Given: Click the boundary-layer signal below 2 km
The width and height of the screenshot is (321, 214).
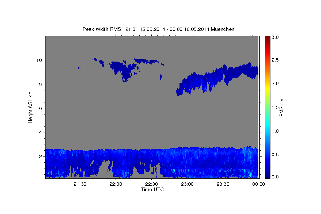Looking at the screenshot, I should (x=152, y=162).
